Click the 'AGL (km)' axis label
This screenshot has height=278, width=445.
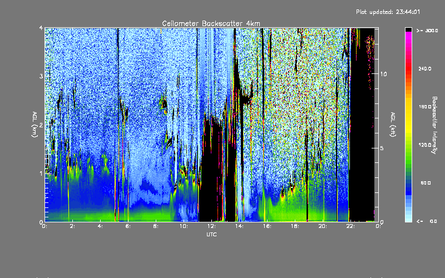point(34,125)
